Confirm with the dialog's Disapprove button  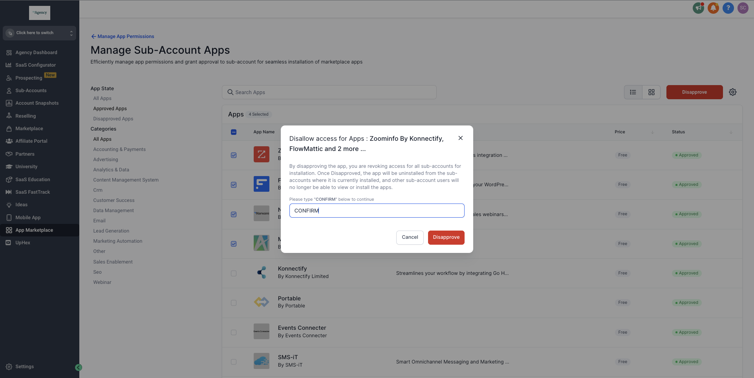446,237
